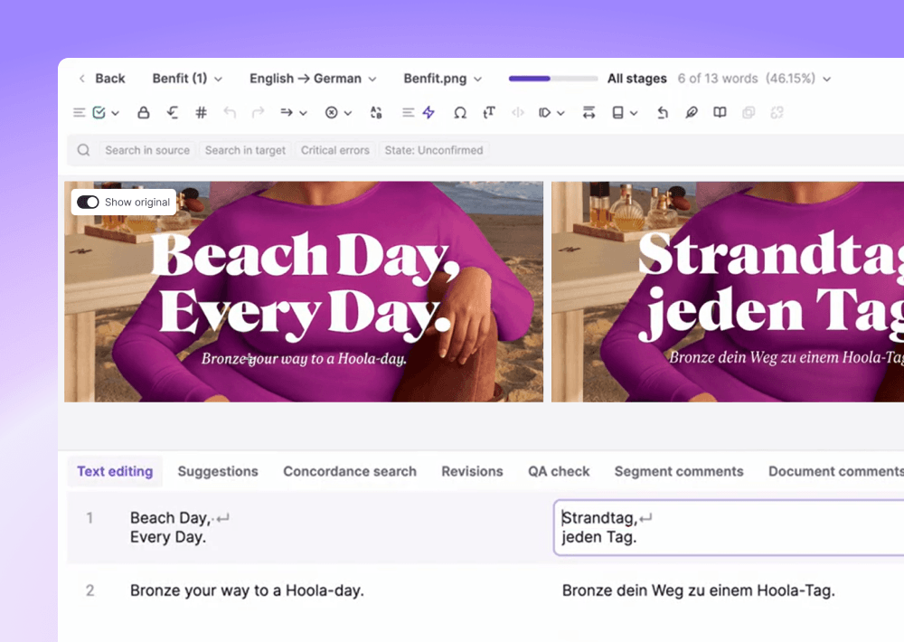Switch to the Suggestions tab
This screenshot has height=642, width=904.
point(218,471)
